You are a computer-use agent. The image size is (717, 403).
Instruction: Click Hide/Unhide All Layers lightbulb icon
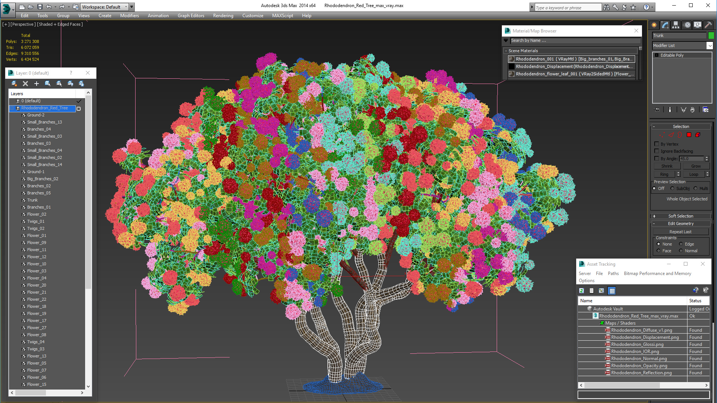tap(70, 84)
